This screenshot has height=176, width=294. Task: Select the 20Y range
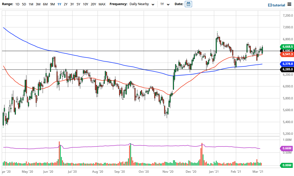point(93,4)
